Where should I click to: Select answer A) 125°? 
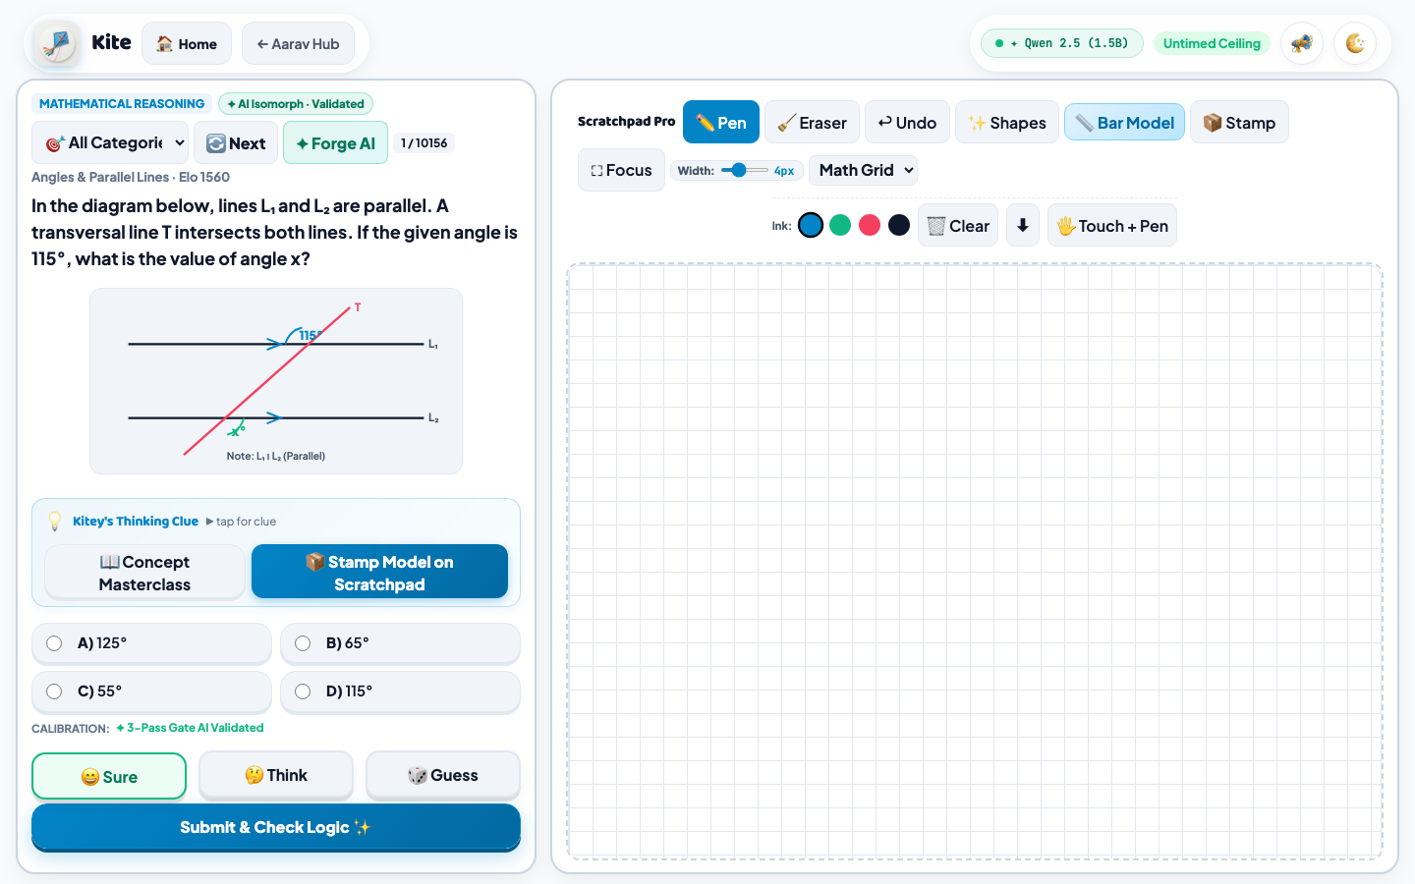[151, 643]
